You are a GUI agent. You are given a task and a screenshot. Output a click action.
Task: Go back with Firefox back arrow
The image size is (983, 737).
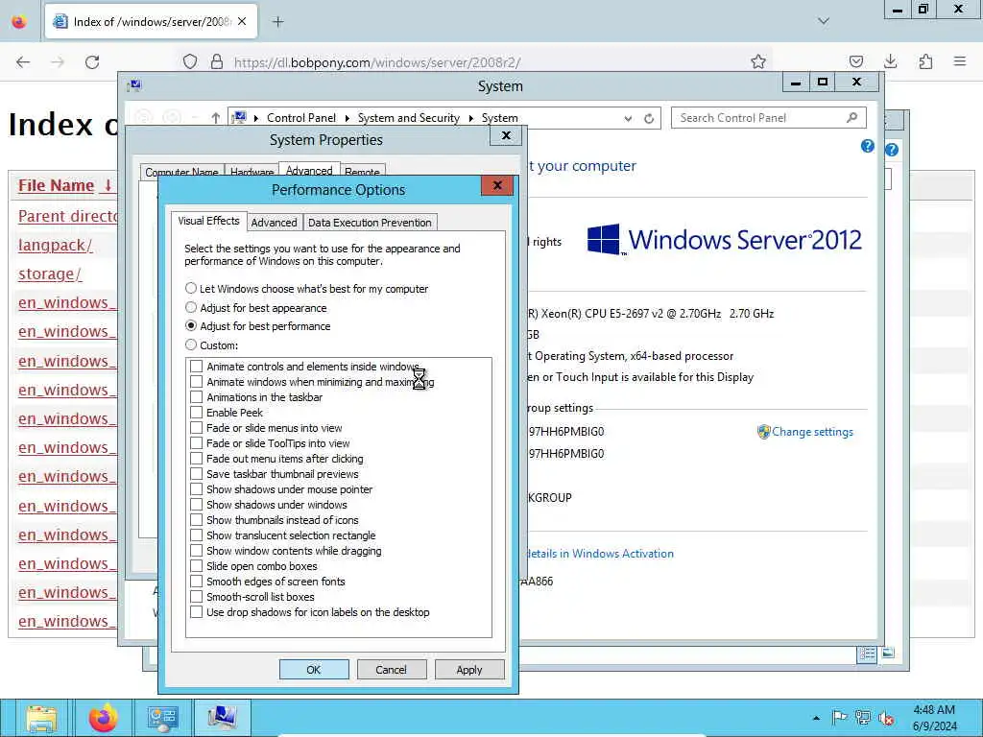tap(23, 62)
